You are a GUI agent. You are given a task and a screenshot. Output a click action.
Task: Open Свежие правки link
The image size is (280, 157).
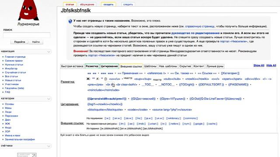click(14, 61)
